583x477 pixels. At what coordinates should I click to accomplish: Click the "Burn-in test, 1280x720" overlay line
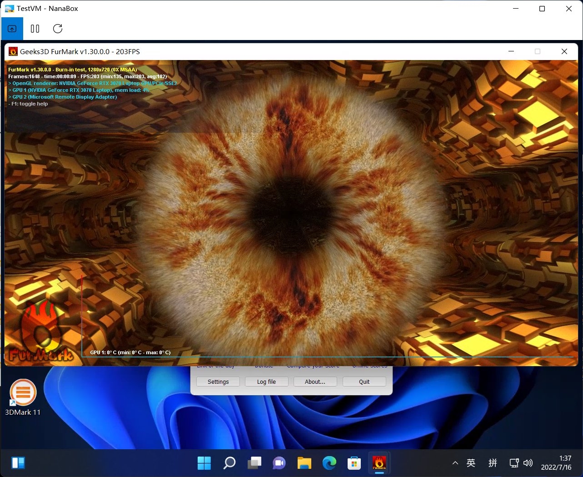[73, 70]
